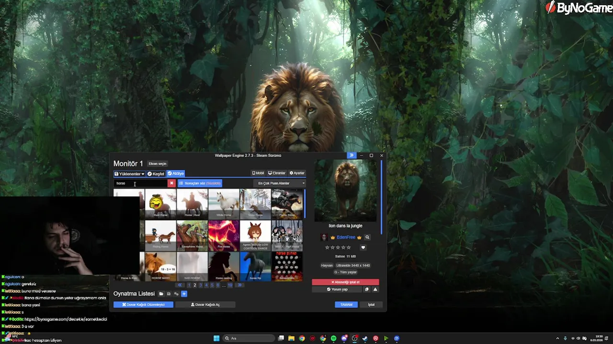Open playlist folder icon under Oynatma Listesi
This screenshot has width=613, height=344.
161,294
